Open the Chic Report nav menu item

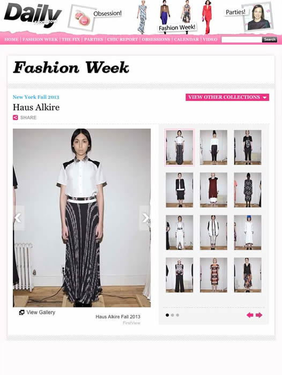pos(122,40)
